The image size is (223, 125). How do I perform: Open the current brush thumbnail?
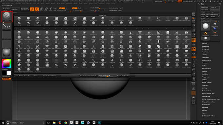pos(7,17)
